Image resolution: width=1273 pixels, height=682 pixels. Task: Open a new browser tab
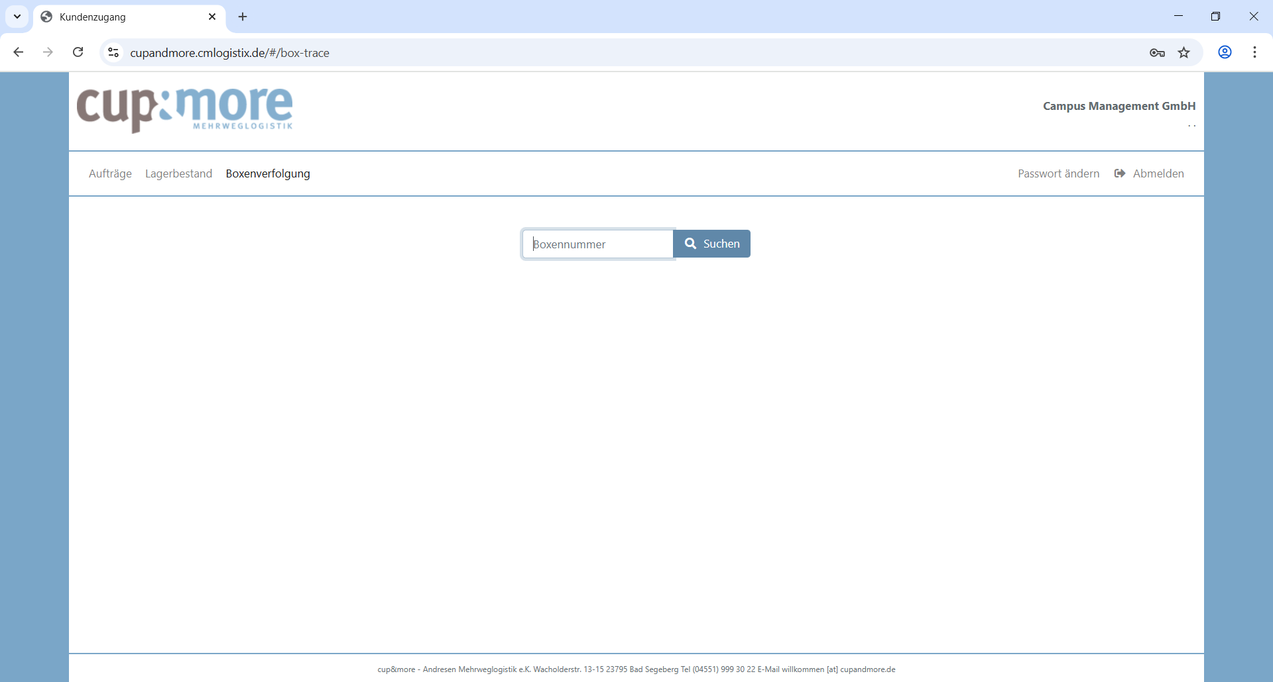pyautogui.click(x=243, y=17)
